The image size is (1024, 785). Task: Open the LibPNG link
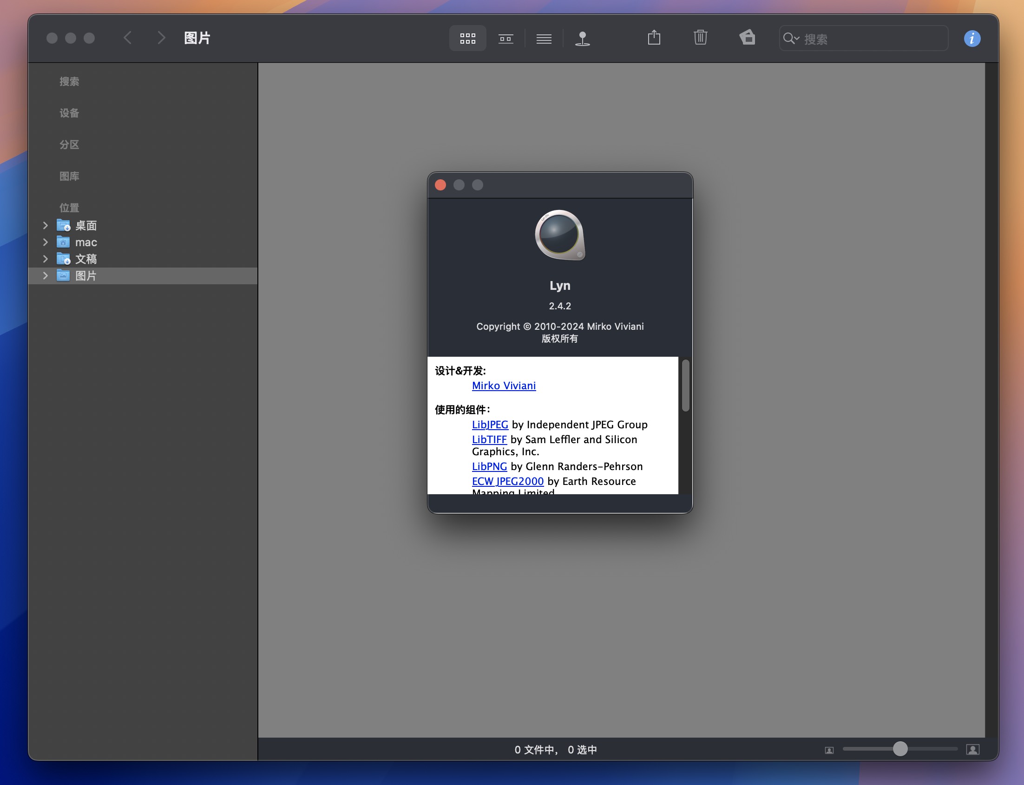pos(489,466)
